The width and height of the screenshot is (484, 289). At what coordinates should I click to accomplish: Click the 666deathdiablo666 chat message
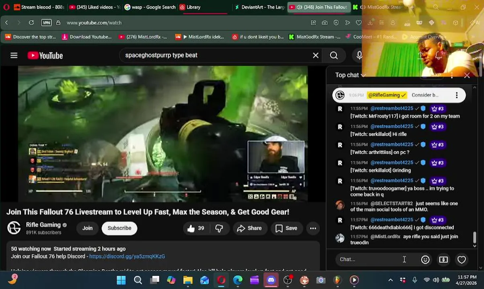click(402, 228)
